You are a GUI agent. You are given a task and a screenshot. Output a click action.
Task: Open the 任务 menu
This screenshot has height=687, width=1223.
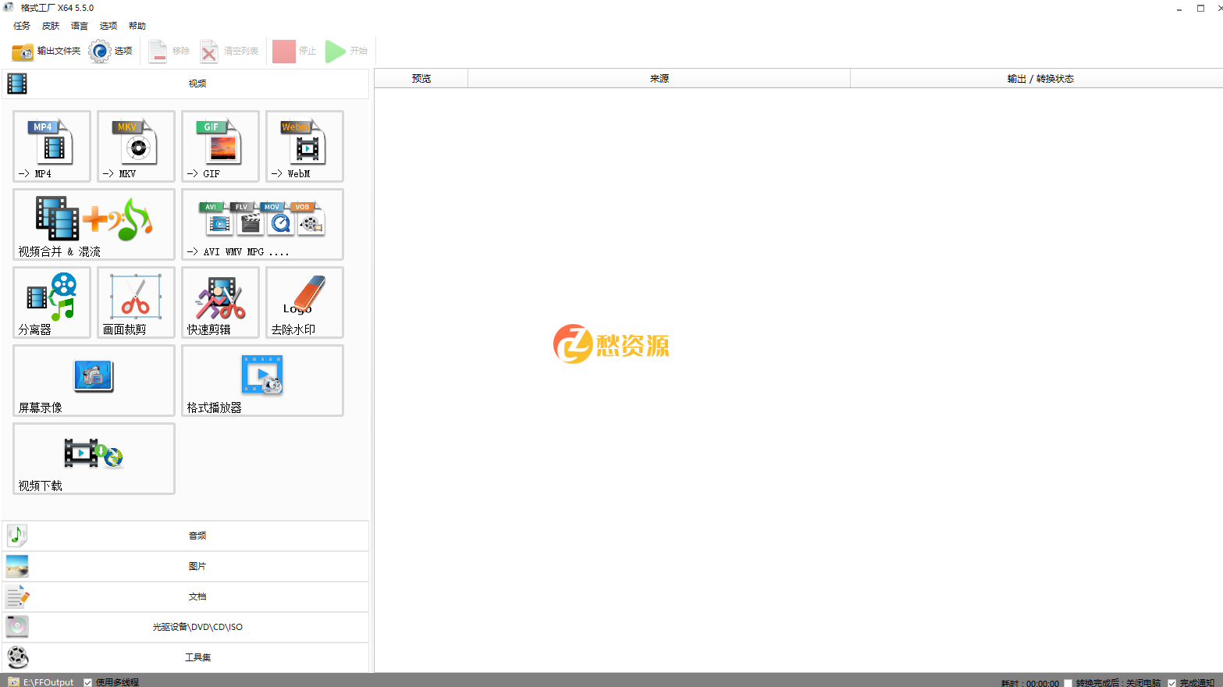22,26
